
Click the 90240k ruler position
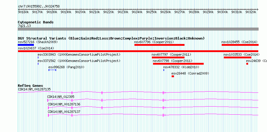(137, 12)
